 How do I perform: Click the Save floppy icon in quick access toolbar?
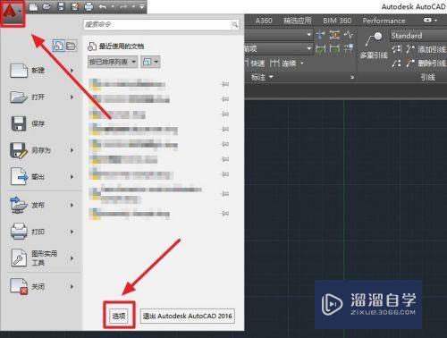coord(61,7)
